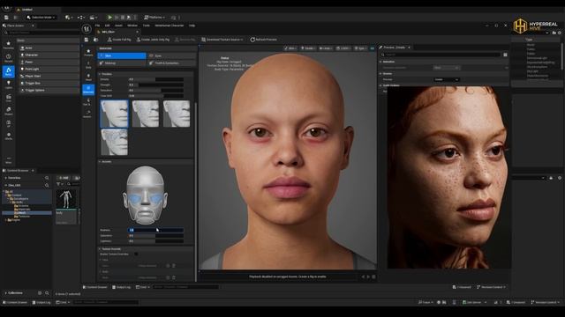The height and width of the screenshot is (317, 565).
Task: Click the save icon in main toolbar
Action: point(6,18)
